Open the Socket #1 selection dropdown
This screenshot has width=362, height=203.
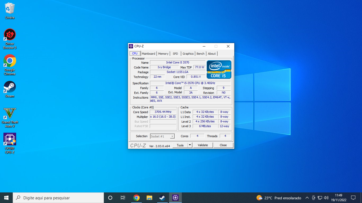click(162, 136)
